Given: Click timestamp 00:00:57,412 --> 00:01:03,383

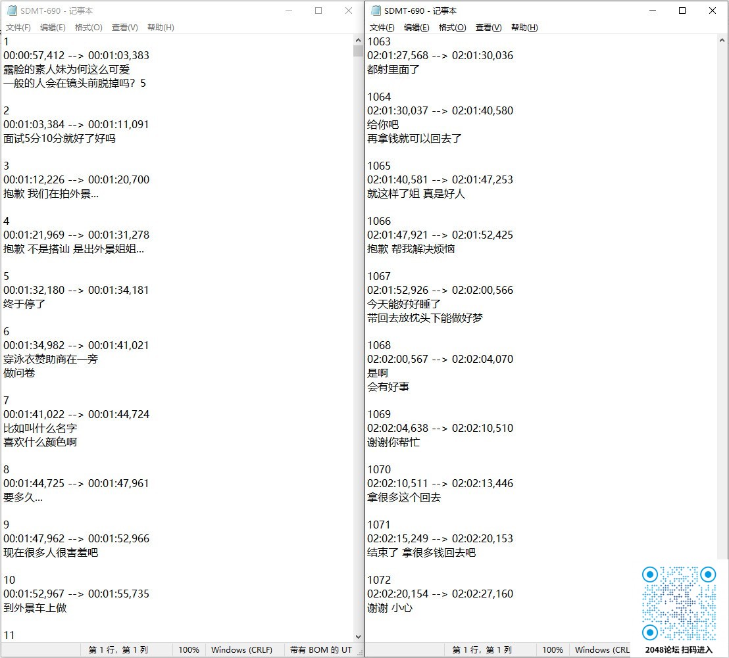Looking at the screenshot, I should pos(76,56).
